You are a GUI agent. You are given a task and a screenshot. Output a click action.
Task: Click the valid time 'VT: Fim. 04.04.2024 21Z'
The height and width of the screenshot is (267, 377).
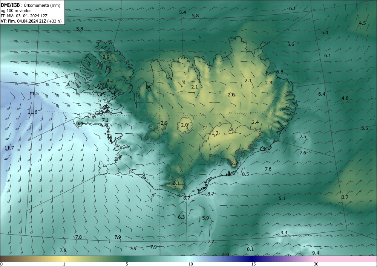click(x=23, y=21)
